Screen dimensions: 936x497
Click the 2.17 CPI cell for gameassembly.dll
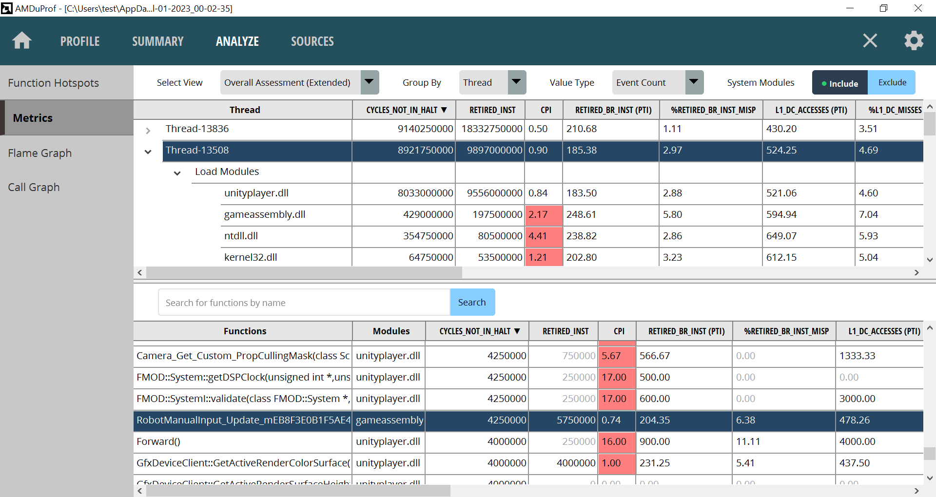(544, 214)
